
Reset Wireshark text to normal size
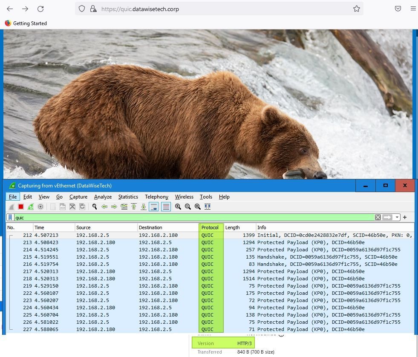[198, 207]
